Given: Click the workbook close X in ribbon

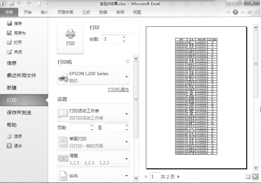Looking at the screenshot, I should coord(257,12).
